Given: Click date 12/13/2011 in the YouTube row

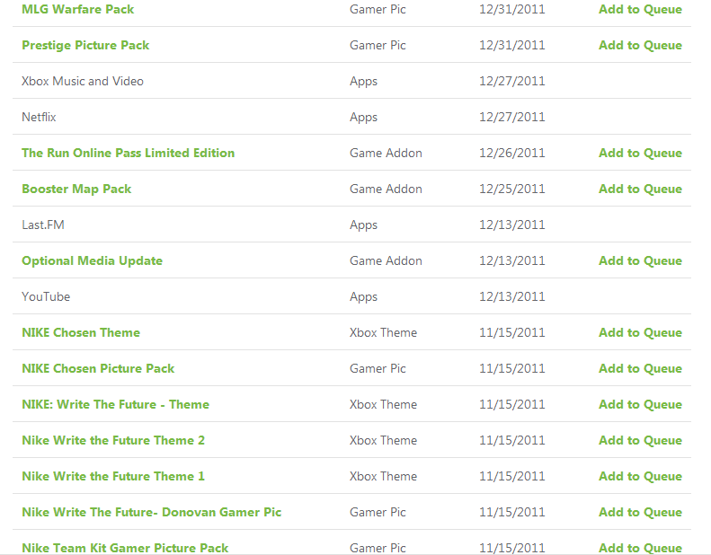Looking at the screenshot, I should click(512, 296).
